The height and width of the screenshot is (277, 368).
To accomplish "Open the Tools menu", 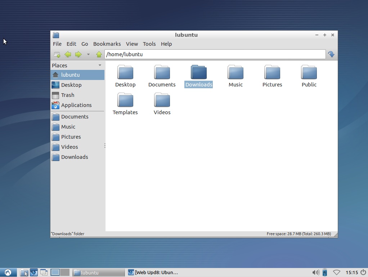I will [x=149, y=44].
